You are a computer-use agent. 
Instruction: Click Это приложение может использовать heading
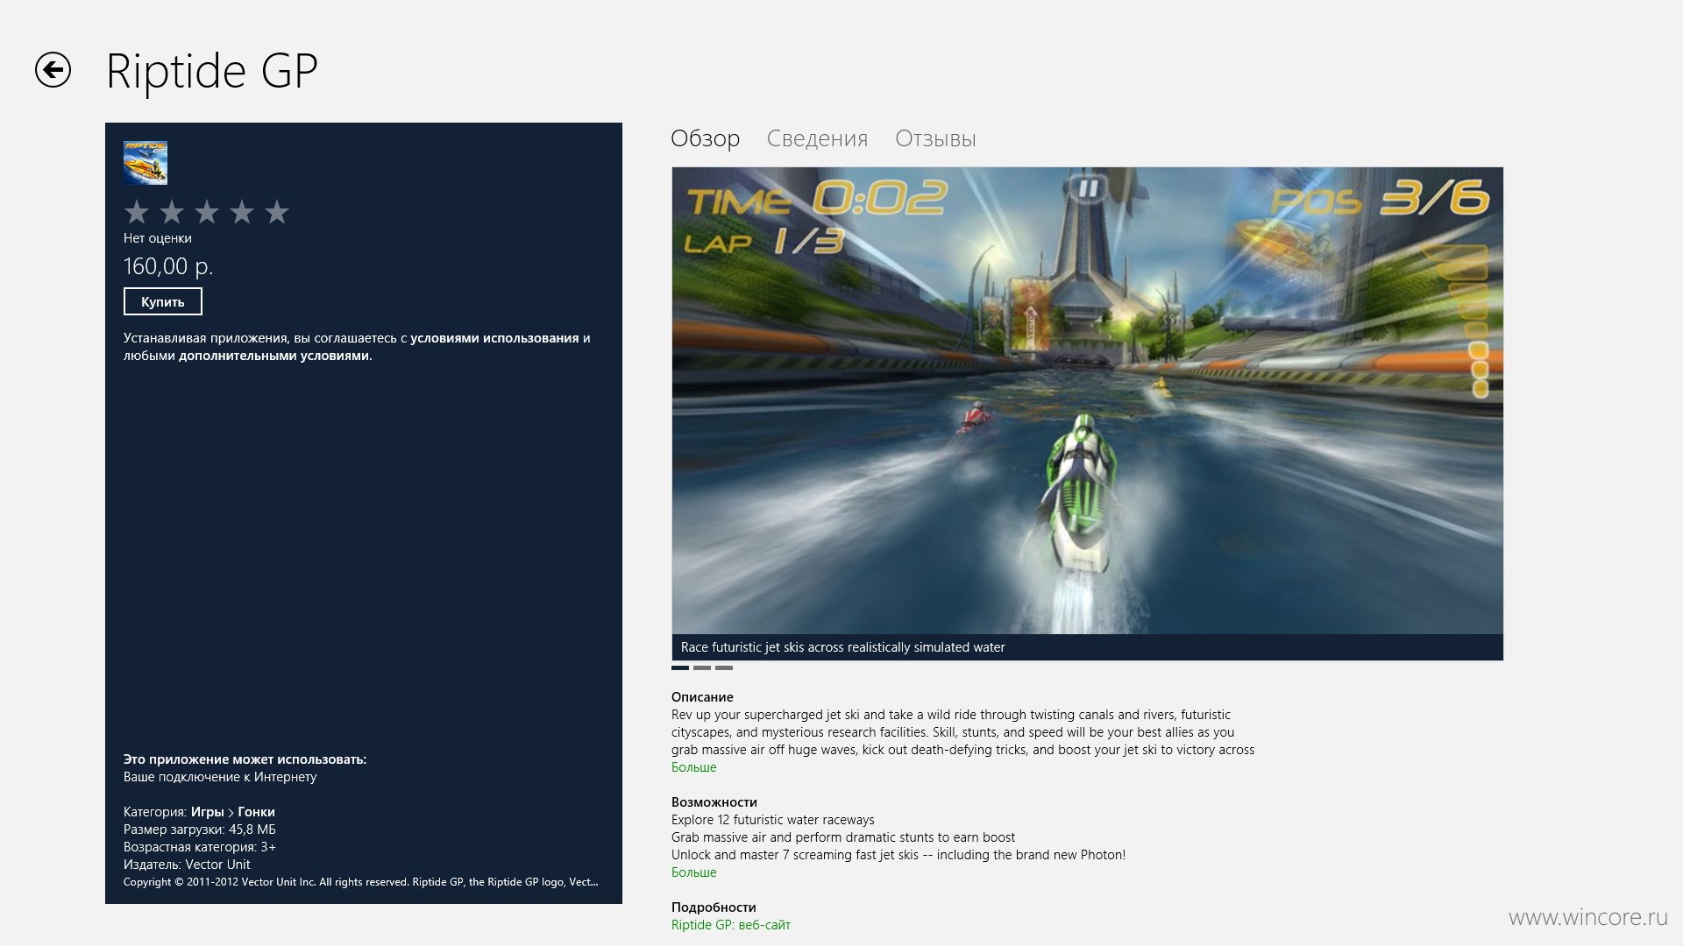click(x=245, y=759)
